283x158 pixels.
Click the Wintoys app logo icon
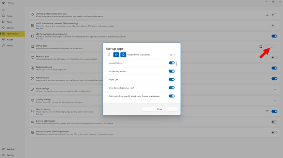[x=3, y=2]
